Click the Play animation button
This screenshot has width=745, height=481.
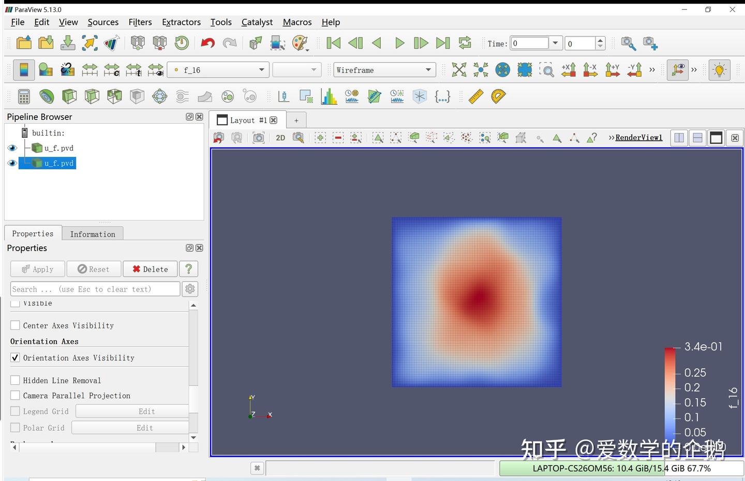399,43
